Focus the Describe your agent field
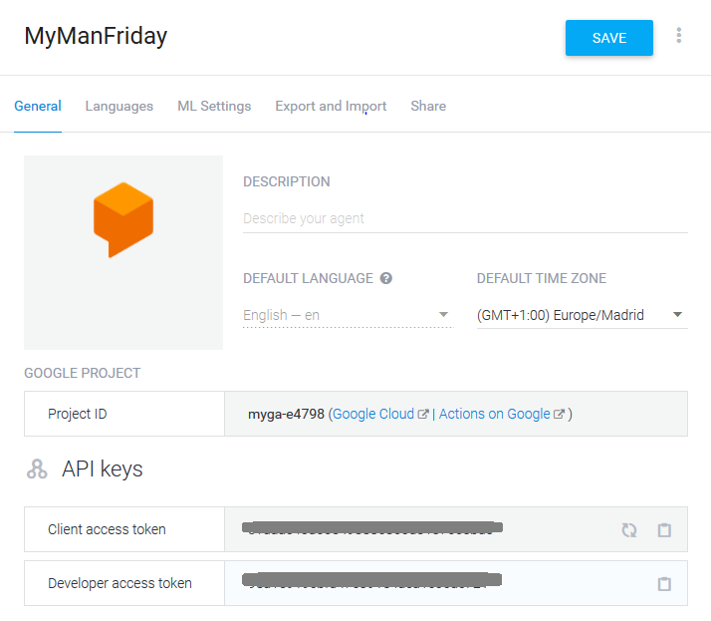Screen dimensions: 711x621 (465, 219)
